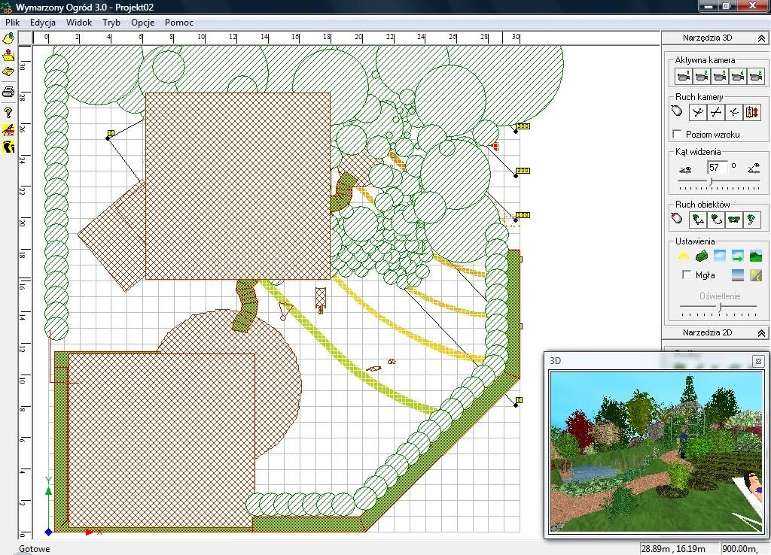Click the red up-down arrows camera movement icon
The width and height of the screenshot is (771, 555).
(752, 112)
